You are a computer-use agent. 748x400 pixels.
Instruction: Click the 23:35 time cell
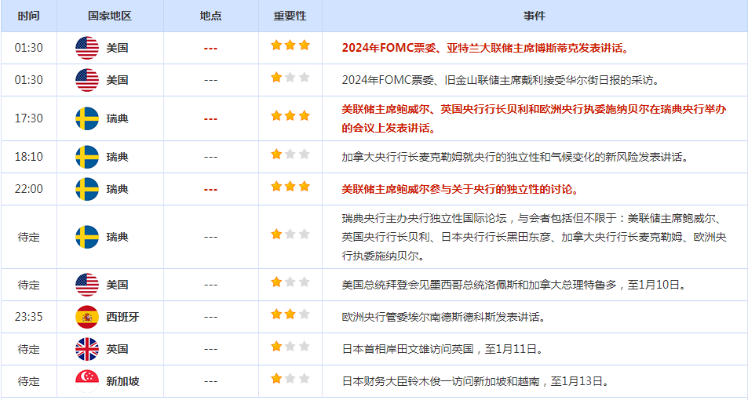point(28,317)
